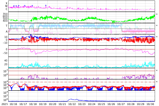
Task: Click the leftmost blue flare marker circle
Action: (14, 6)
